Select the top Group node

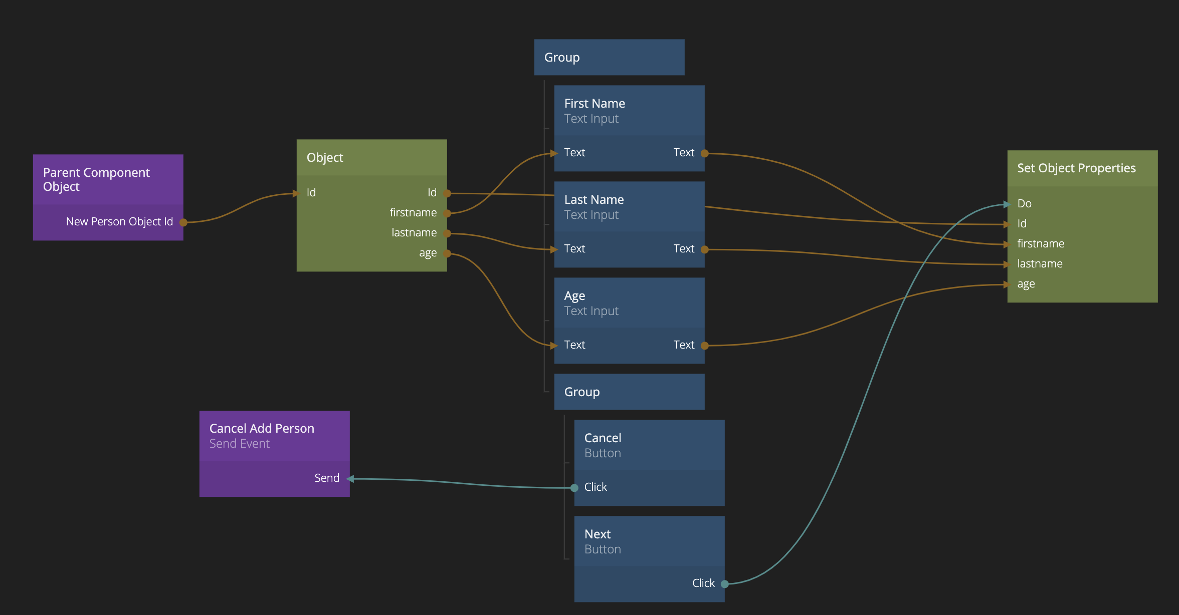point(609,58)
